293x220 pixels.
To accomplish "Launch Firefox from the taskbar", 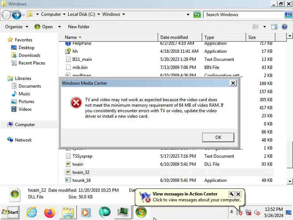I will pyautogui.click(x=50, y=212).
